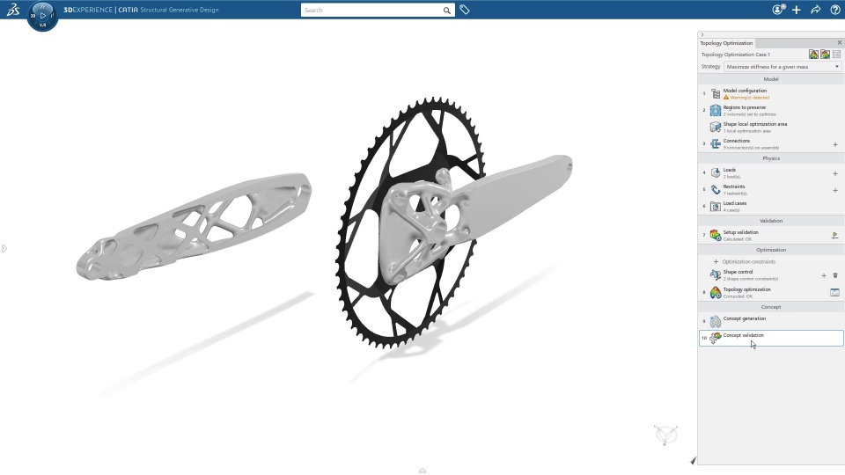Select the optimized crank arm model

tap(194, 225)
